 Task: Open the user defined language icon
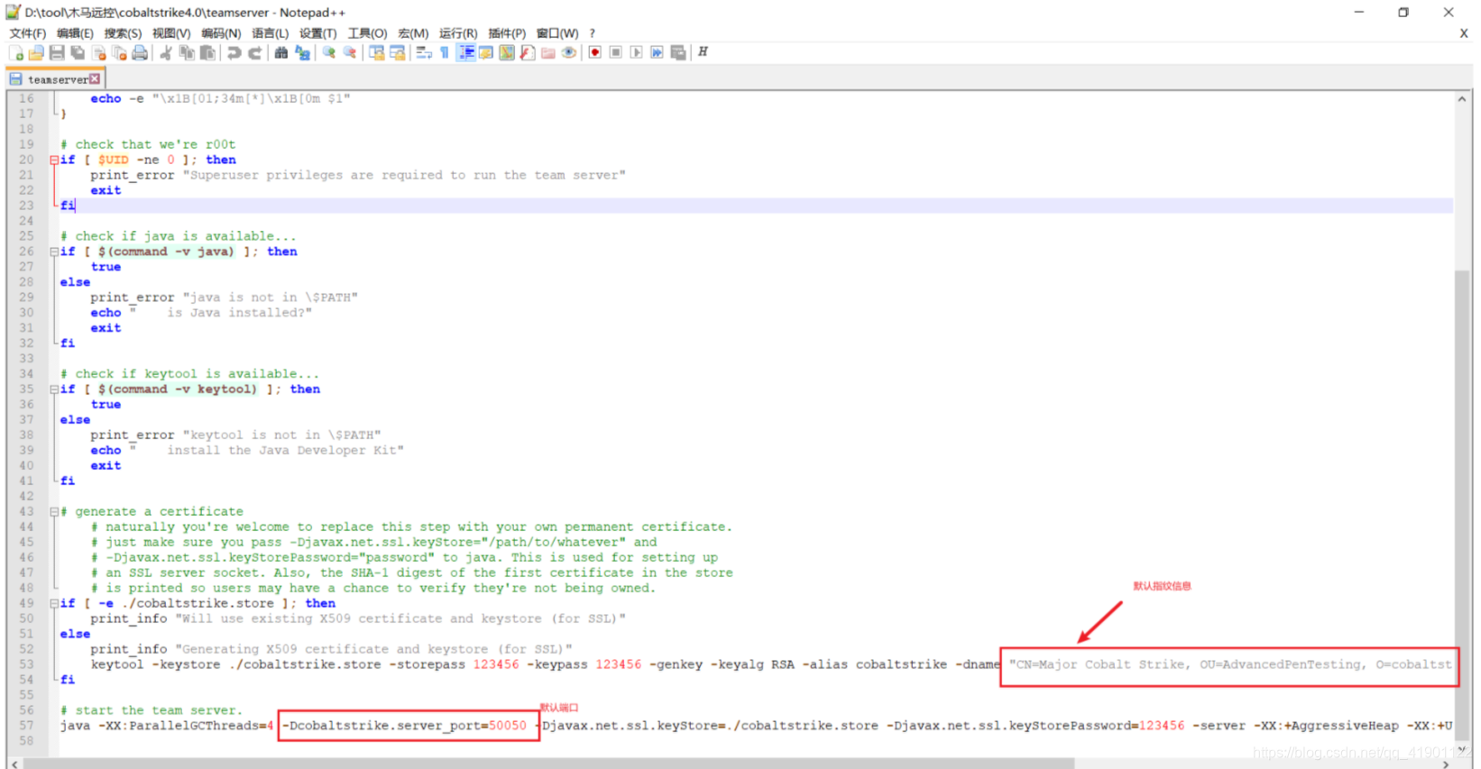tap(486, 53)
